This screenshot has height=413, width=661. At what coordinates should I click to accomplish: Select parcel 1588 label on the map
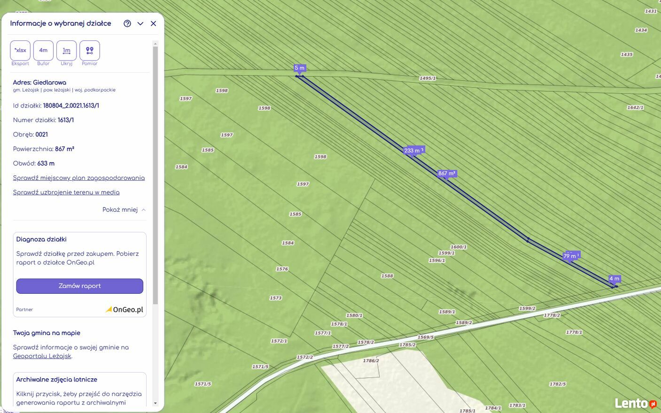[x=387, y=276]
